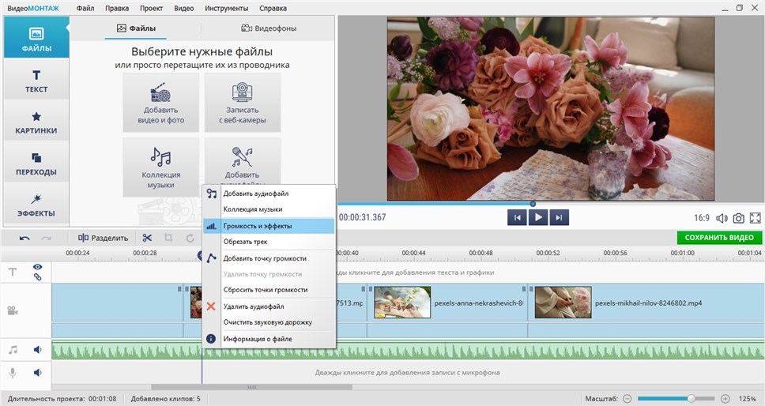765x406 pixels.
Task: Open the Эффекты sidebar section
Action: 36,205
